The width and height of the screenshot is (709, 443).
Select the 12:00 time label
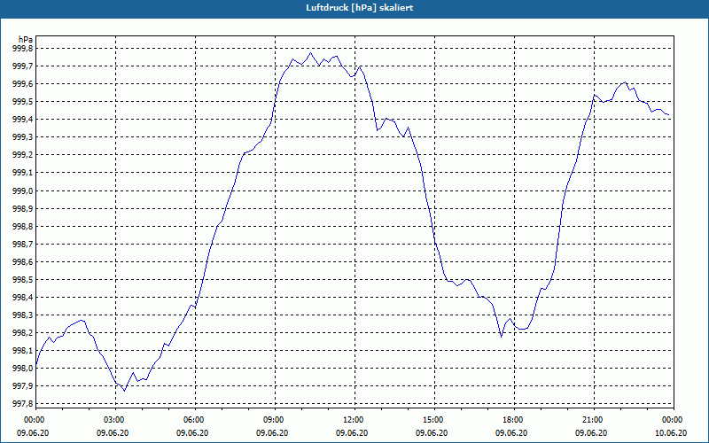pos(352,420)
